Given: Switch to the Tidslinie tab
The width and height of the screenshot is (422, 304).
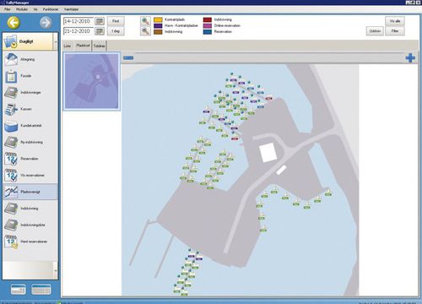Looking at the screenshot, I should coord(99,46).
